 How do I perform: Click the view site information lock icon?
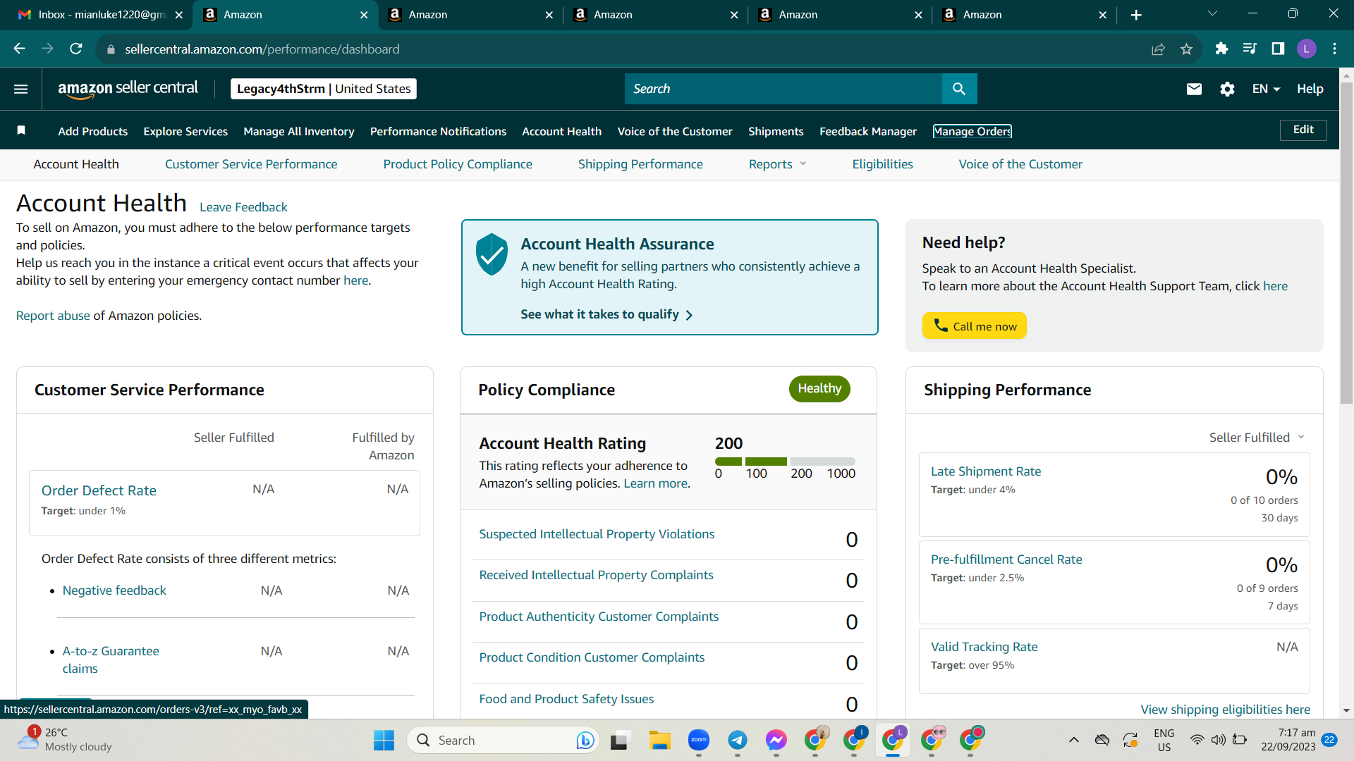point(110,49)
